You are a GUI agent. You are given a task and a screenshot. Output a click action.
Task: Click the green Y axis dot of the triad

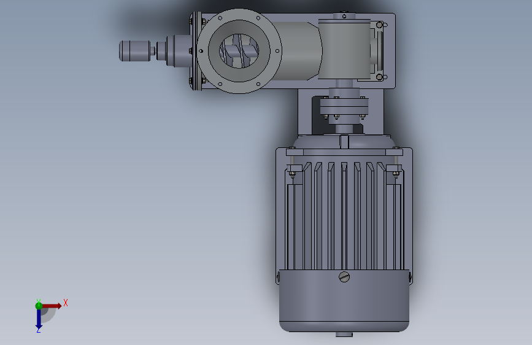[39, 306]
